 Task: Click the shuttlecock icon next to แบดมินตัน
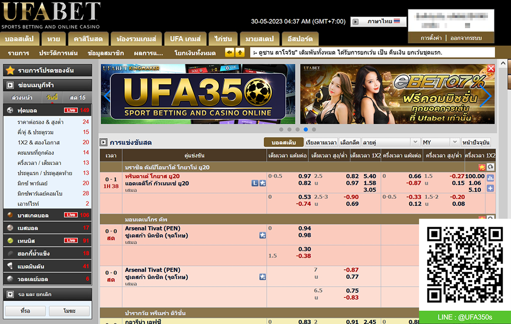[10, 266]
